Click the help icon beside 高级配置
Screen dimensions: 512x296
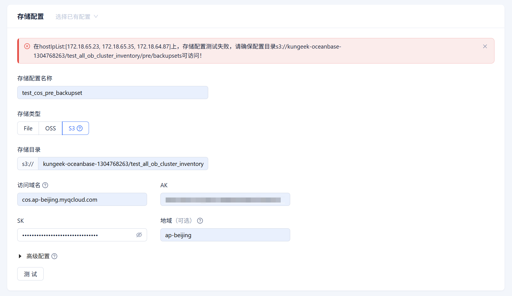(x=54, y=256)
